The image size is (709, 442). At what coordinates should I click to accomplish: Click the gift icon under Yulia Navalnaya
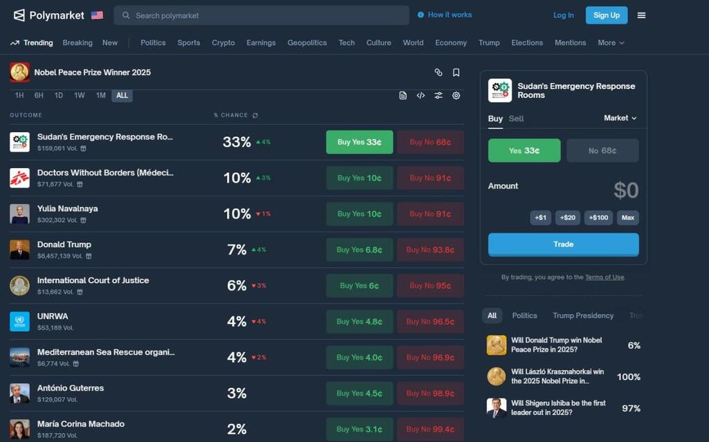(x=83, y=220)
